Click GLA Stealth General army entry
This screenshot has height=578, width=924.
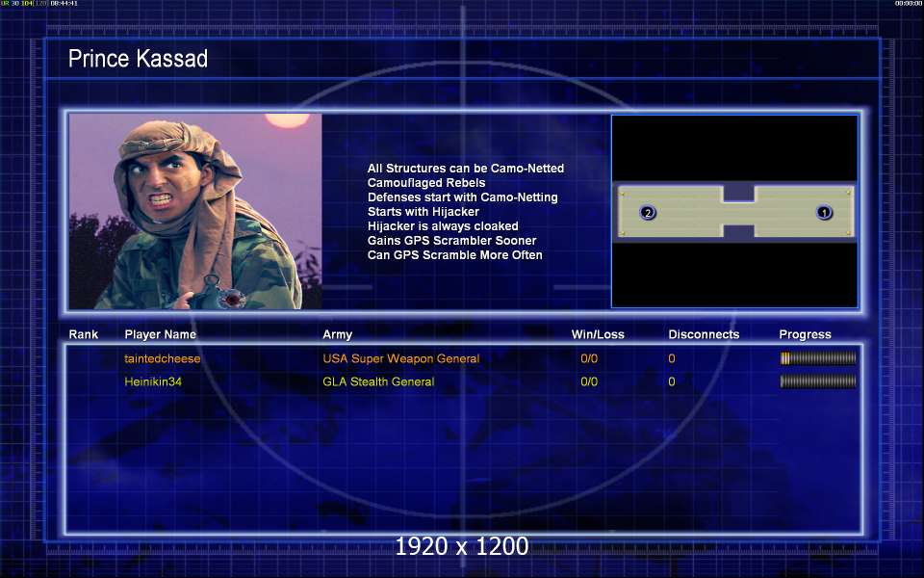[x=378, y=381]
